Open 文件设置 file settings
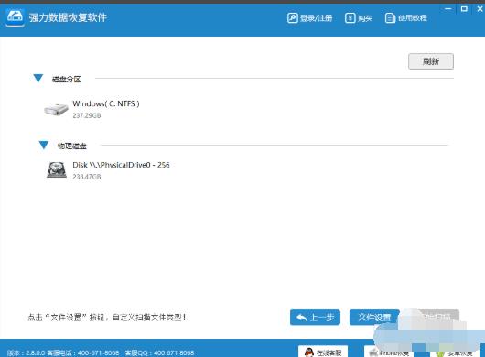Image resolution: width=485 pixels, height=357 pixels. (374, 318)
